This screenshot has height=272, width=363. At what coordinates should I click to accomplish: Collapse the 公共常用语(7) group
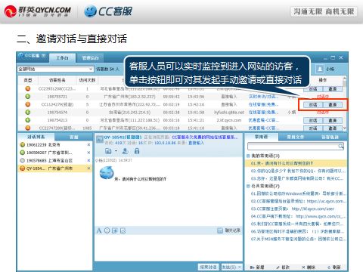[248, 186]
